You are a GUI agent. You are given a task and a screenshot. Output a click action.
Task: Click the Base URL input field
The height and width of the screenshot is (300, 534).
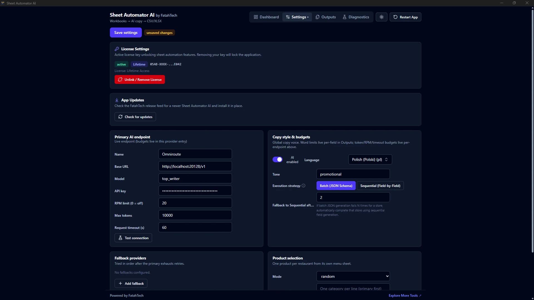tap(195, 166)
